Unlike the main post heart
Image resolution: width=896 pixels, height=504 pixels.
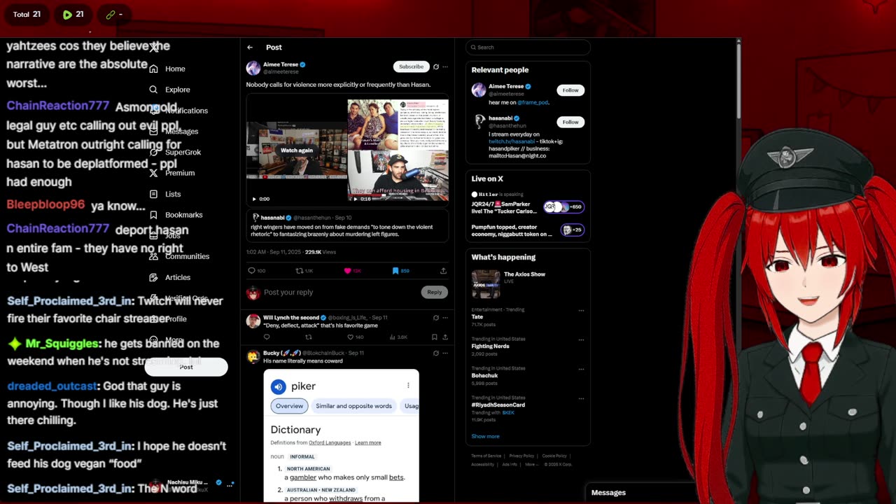352,271
